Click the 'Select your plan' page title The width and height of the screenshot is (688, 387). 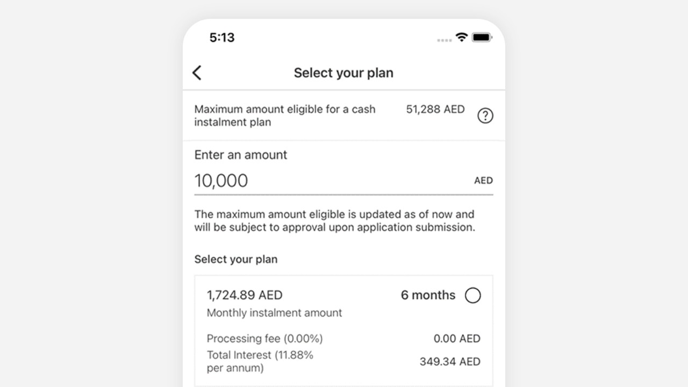pos(343,73)
